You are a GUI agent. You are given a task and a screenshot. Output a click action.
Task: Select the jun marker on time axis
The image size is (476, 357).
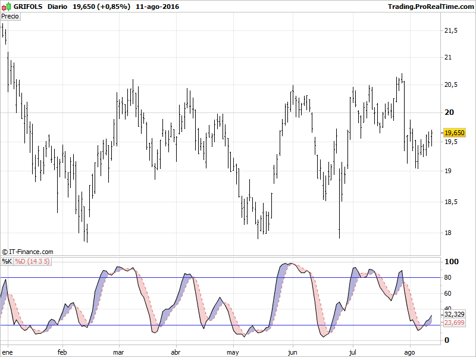click(x=292, y=352)
